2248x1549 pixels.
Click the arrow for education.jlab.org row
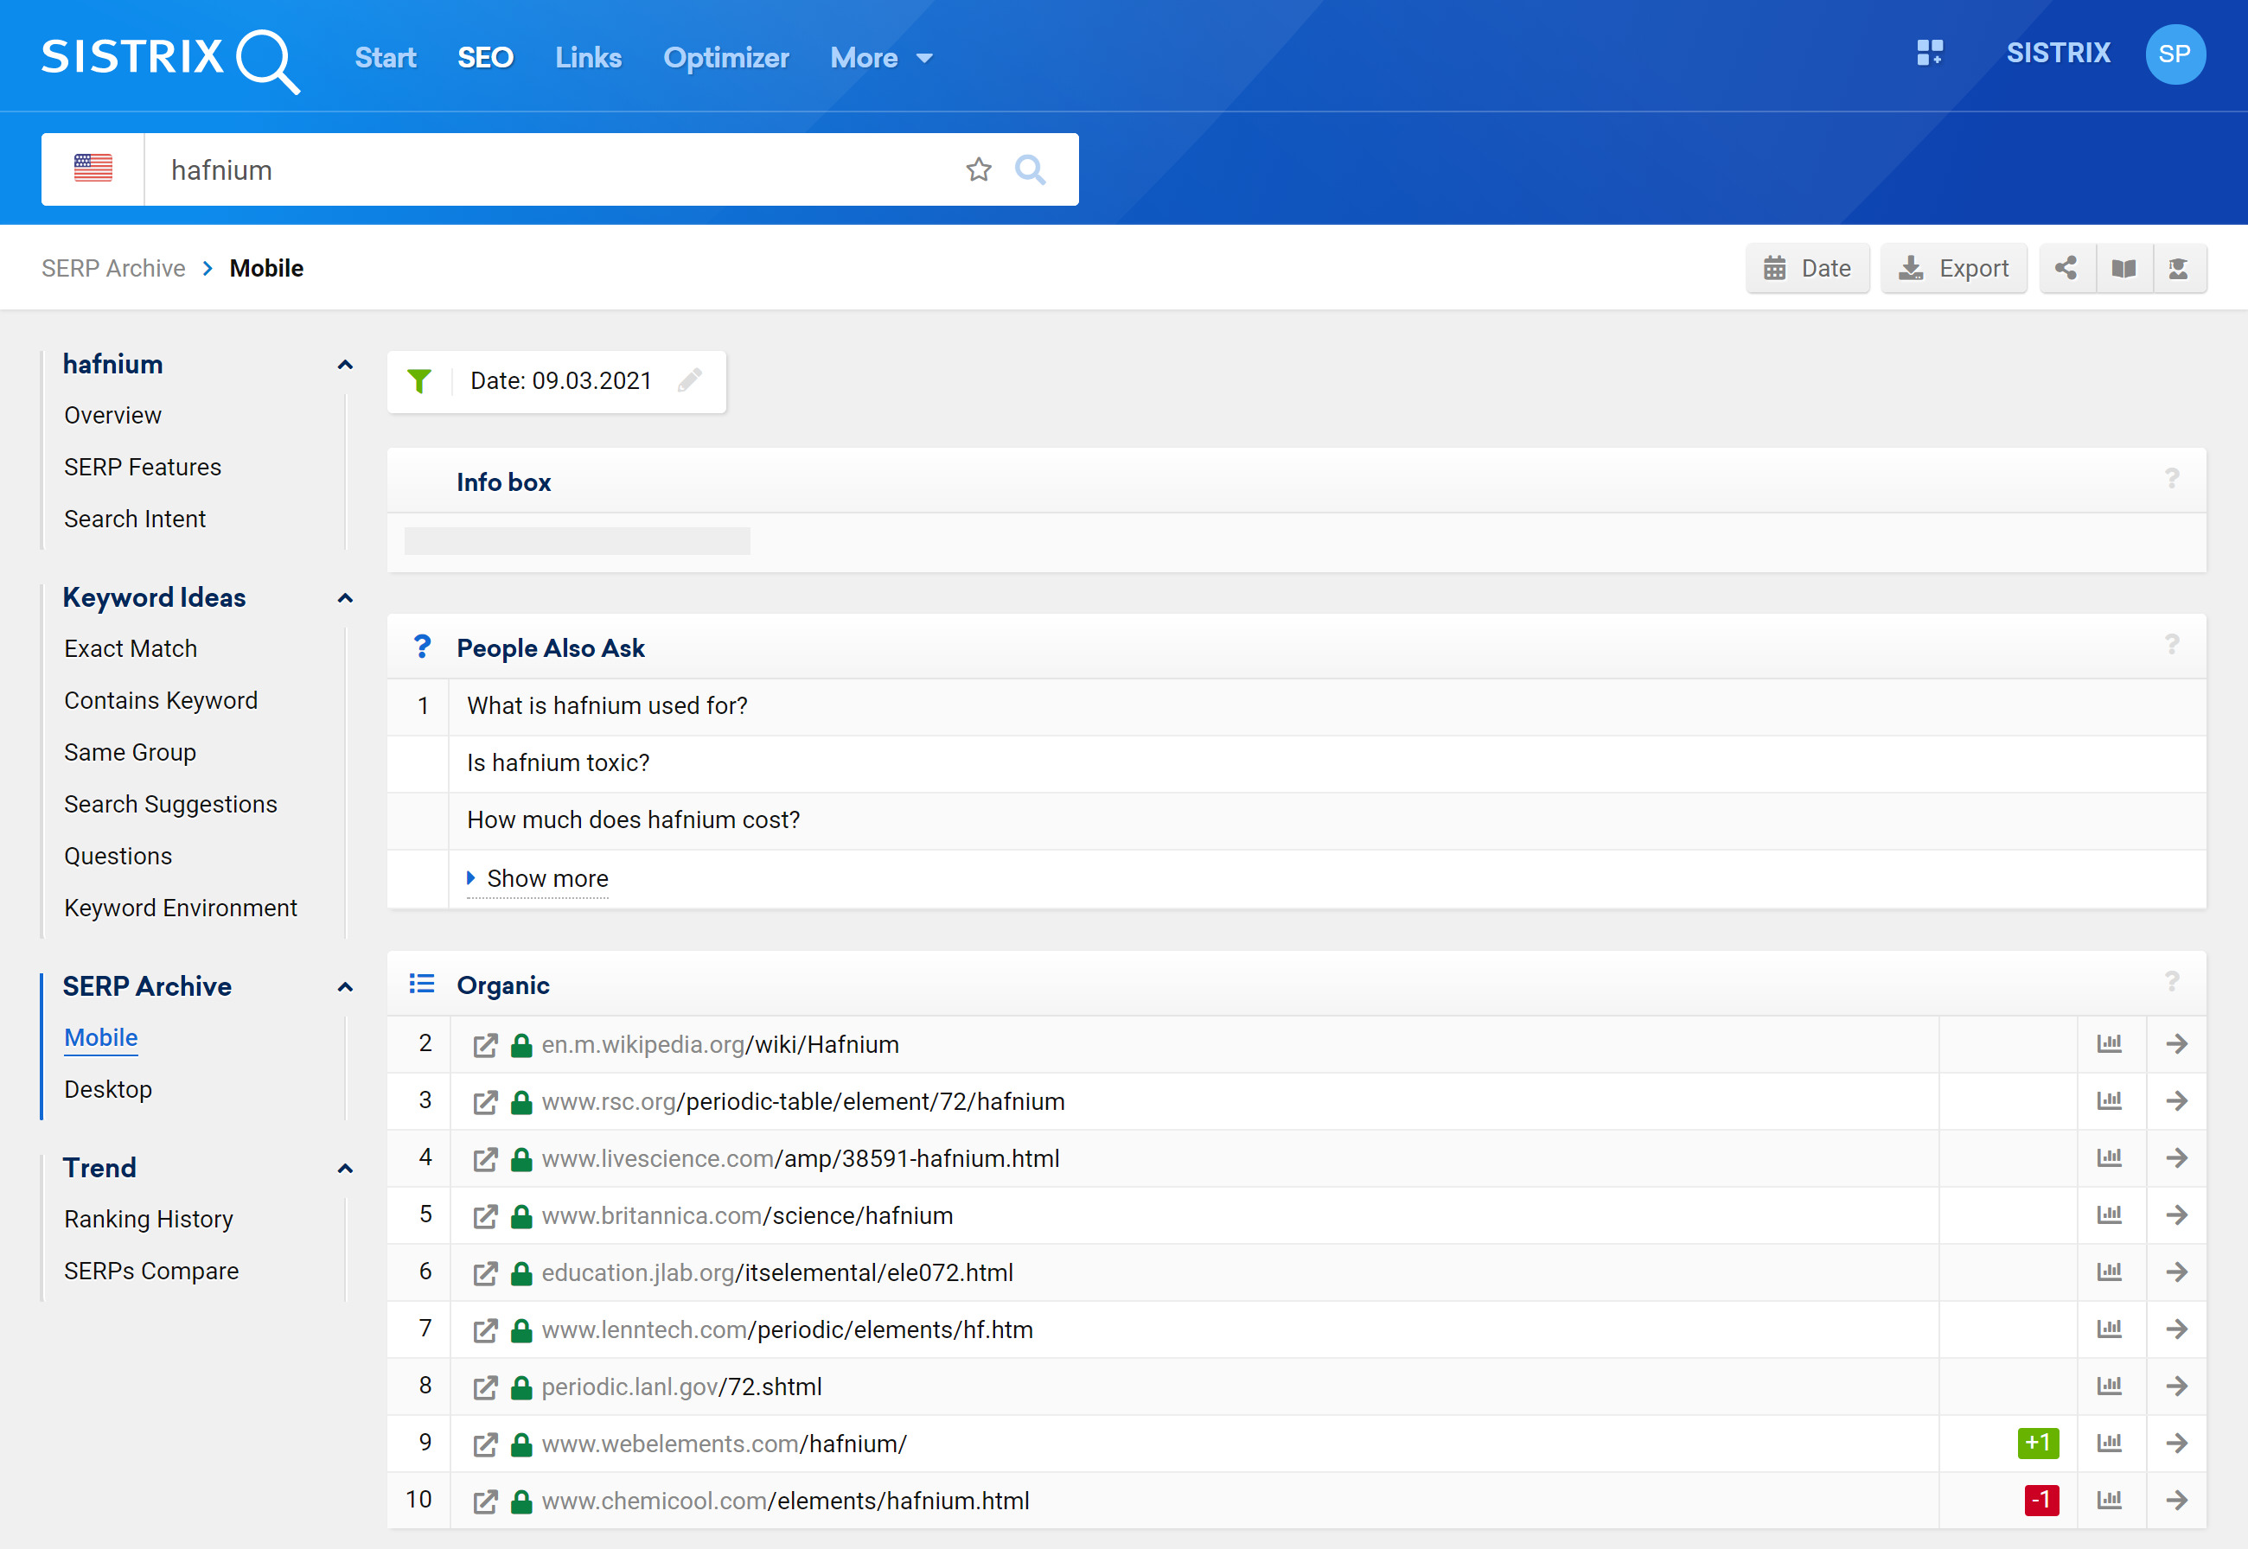(2177, 1272)
